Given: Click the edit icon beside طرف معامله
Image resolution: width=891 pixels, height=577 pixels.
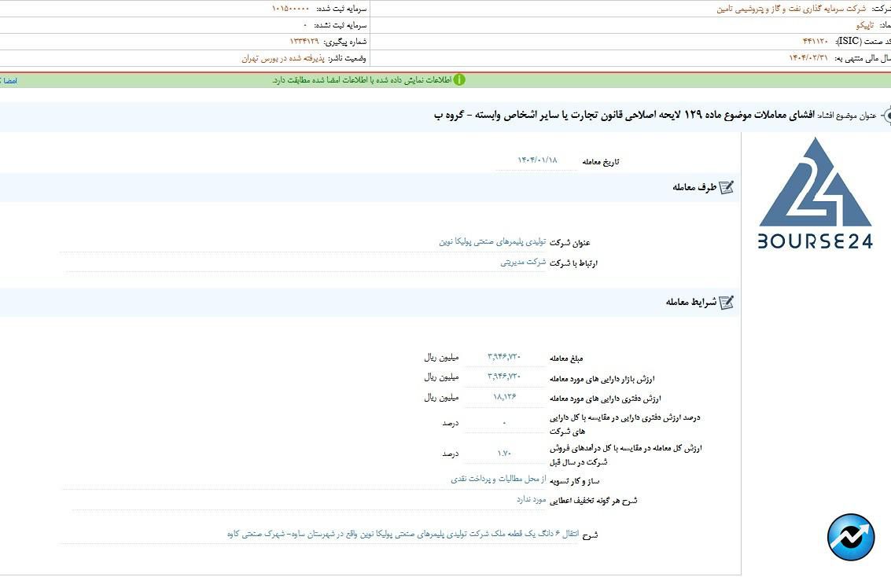Looking at the screenshot, I should (726, 187).
